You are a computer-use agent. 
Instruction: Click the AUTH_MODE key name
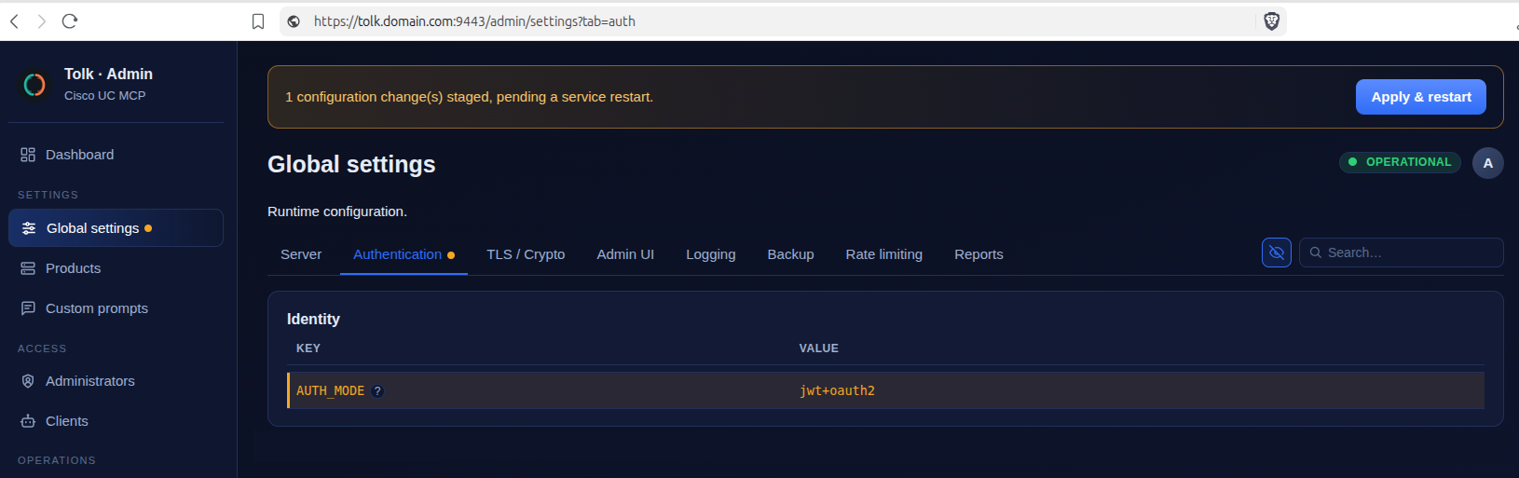330,390
